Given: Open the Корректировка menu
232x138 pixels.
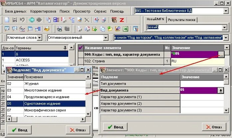Looking at the screenshot, I should coord(43,11).
